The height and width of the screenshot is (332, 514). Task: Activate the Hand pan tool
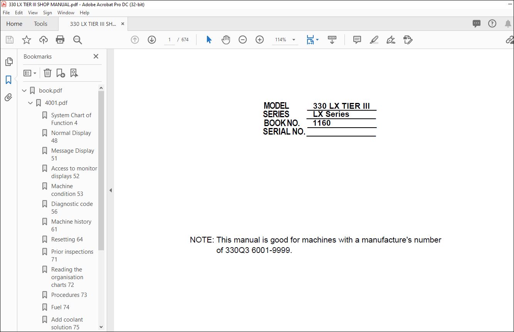coord(226,40)
